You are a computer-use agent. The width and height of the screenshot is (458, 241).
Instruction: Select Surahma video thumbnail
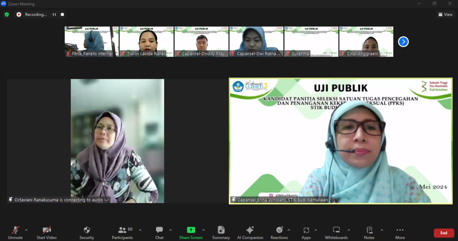[311, 41]
